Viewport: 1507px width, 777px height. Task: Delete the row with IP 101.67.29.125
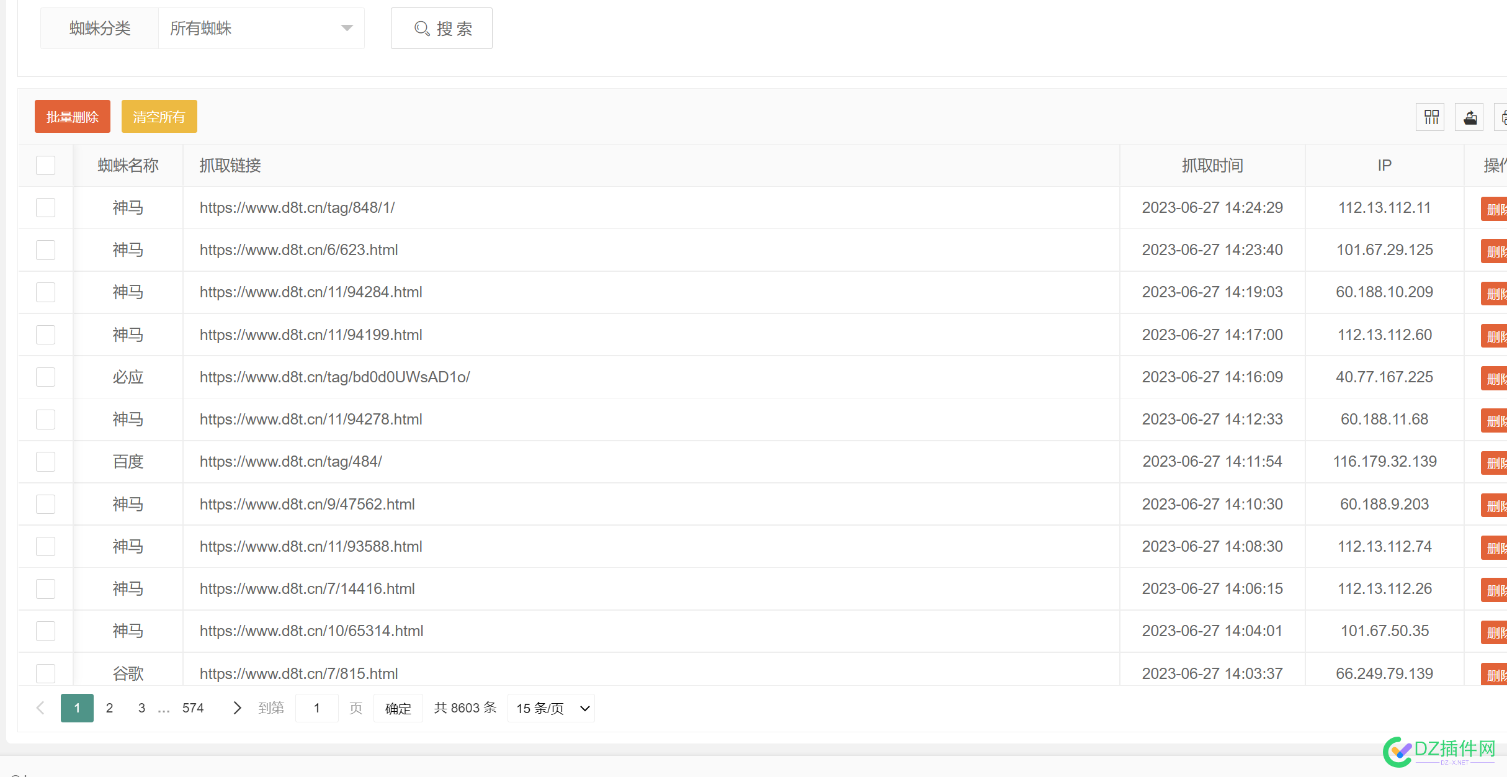click(x=1494, y=251)
